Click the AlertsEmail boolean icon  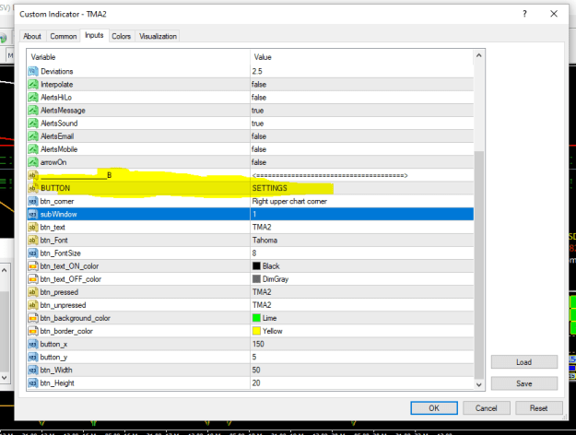click(33, 136)
